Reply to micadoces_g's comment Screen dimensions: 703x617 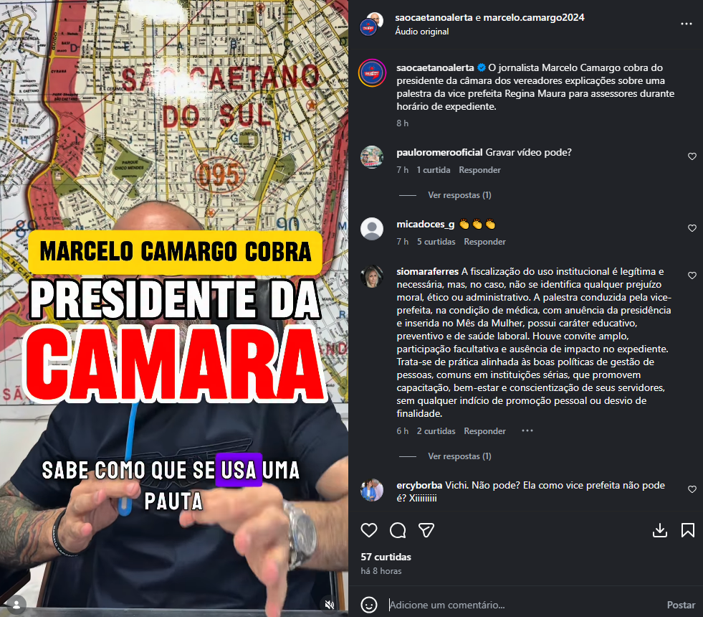click(484, 242)
